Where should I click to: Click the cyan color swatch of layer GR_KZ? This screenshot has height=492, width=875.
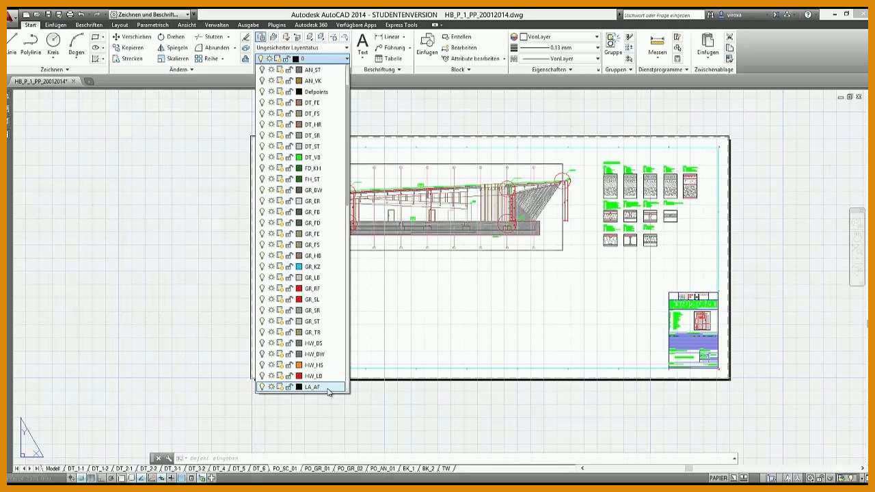pos(299,266)
